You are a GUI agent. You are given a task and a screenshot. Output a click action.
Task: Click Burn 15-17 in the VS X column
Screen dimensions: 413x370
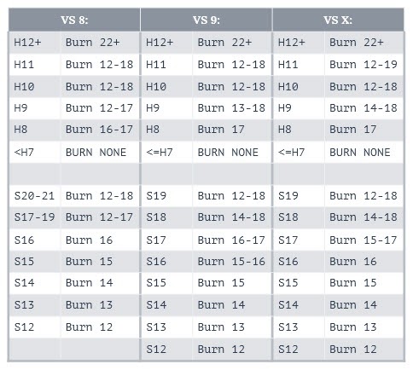(364, 240)
